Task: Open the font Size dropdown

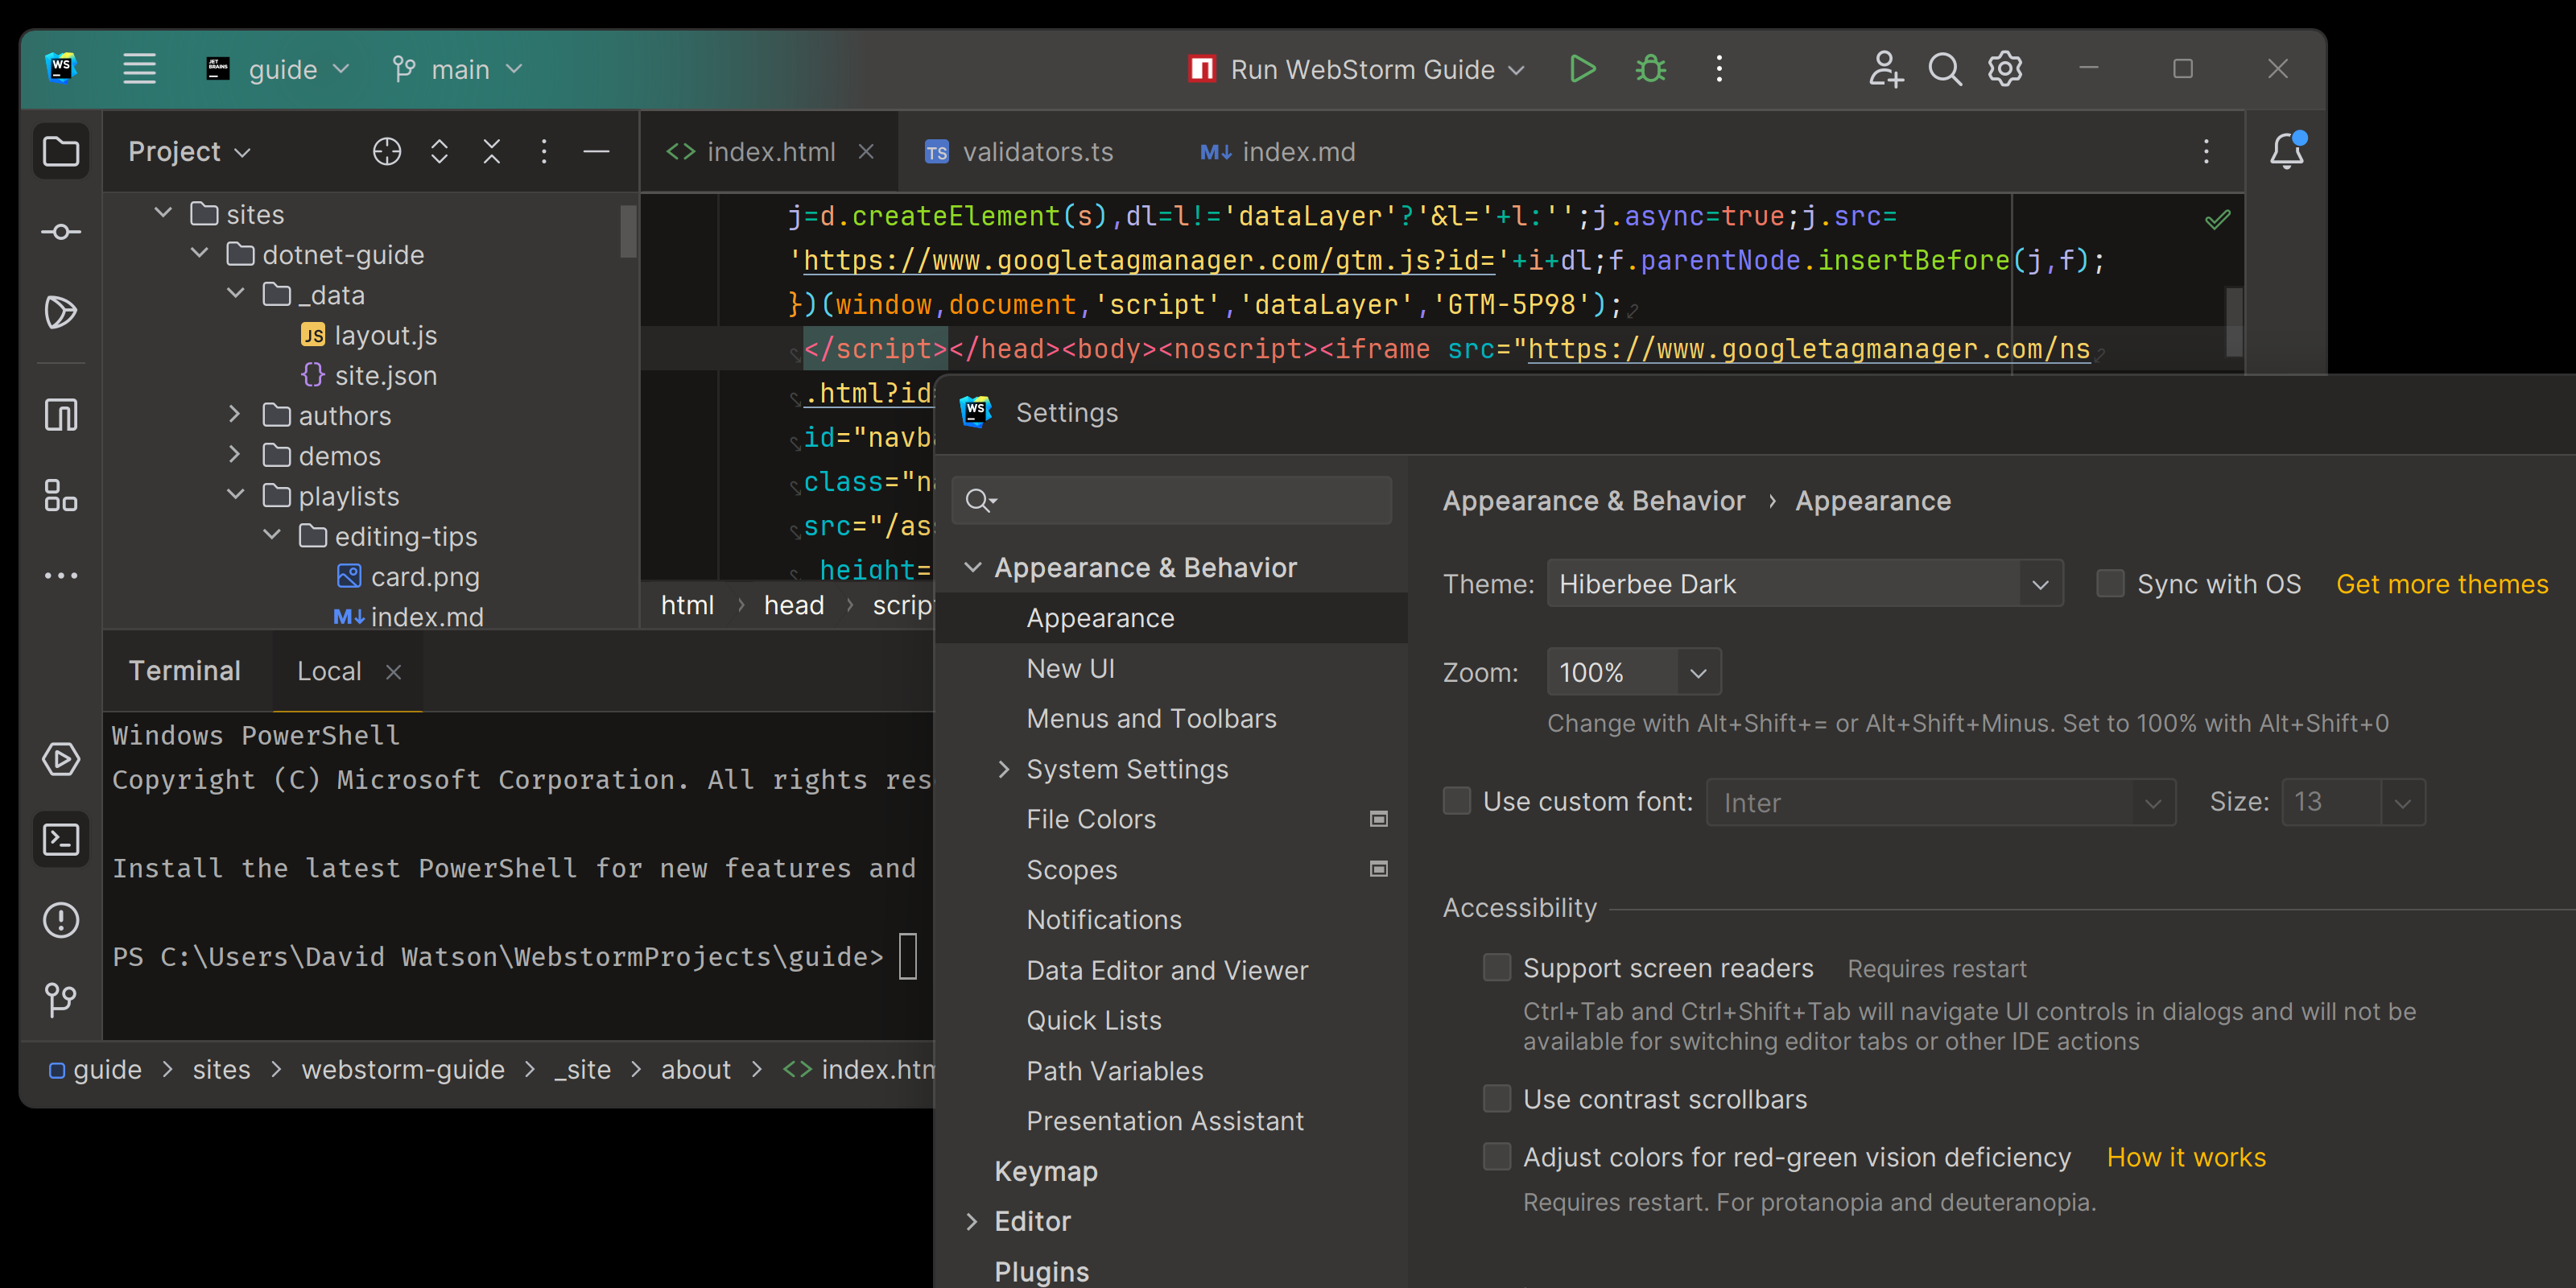Action: click(2354, 802)
